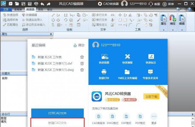Select the mirror tool in 工具 group

point(130,15)
